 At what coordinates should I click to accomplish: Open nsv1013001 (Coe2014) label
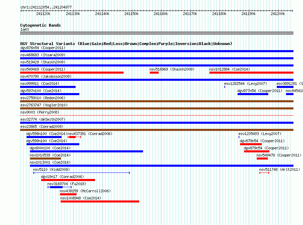tap(50, 162)
